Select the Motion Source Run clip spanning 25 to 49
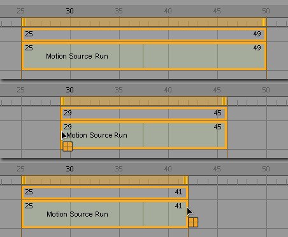 tap(144, 56)
